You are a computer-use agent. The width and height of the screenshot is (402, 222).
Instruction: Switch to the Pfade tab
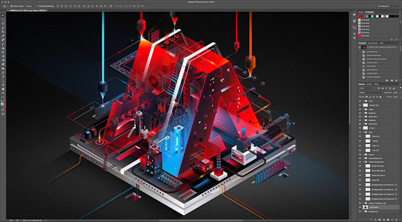point(376,84)
